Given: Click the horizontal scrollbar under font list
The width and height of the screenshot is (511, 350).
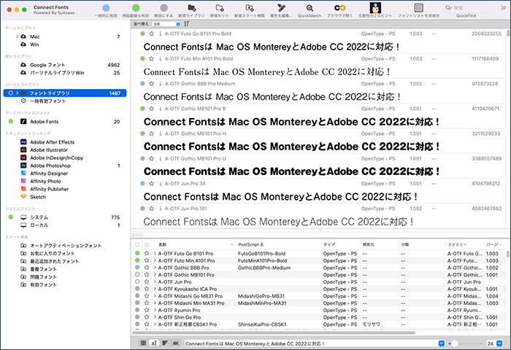Looking at the screenshot, I should 274,332.
